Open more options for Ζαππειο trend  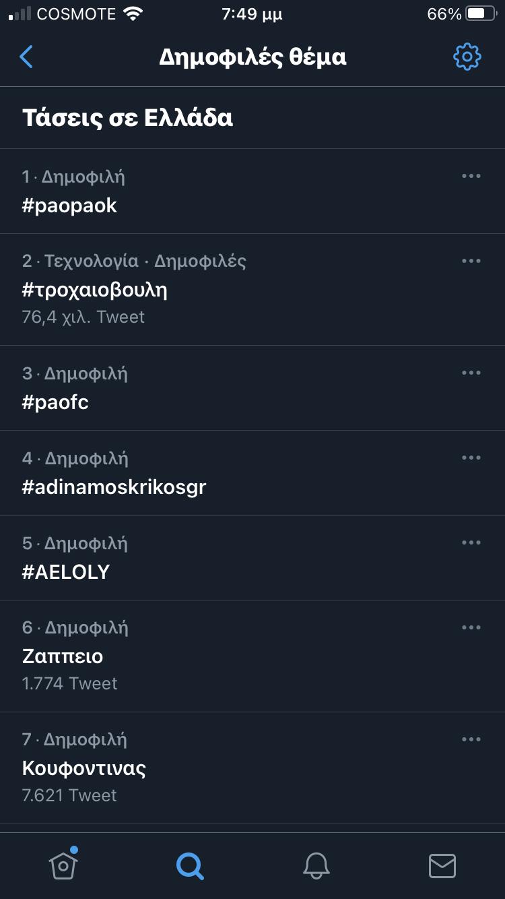[x=471, y=628]
